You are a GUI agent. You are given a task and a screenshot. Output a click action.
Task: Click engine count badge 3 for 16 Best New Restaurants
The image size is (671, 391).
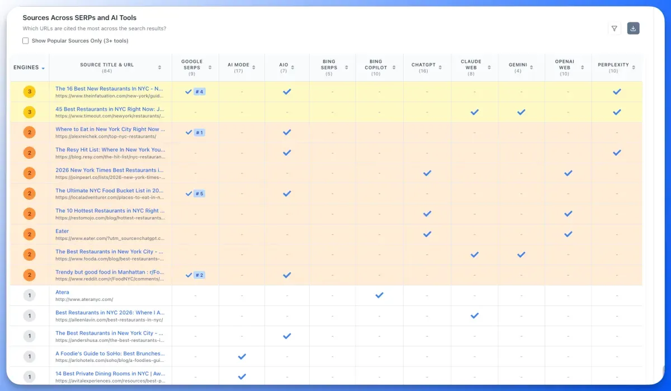[x=30, y=92]
